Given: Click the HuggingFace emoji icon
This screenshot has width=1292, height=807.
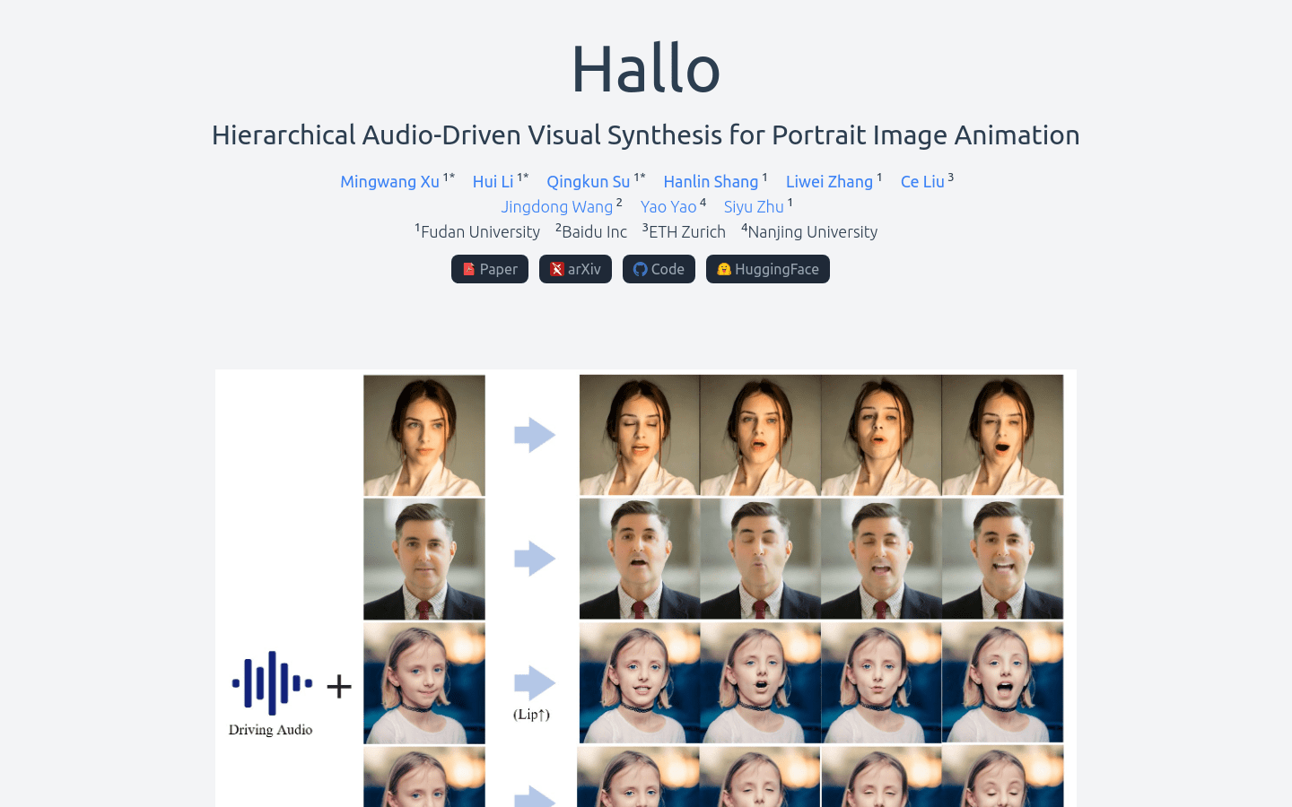Looking at the screenshot, I should point(723,269).
